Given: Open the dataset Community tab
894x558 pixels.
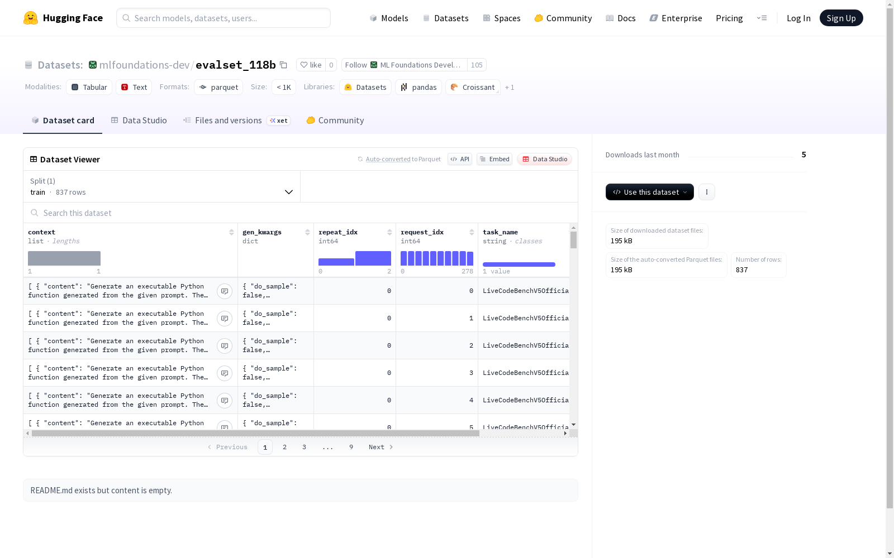Looking at the screenshot, I should pyautogui.click(x=335, y=121).
